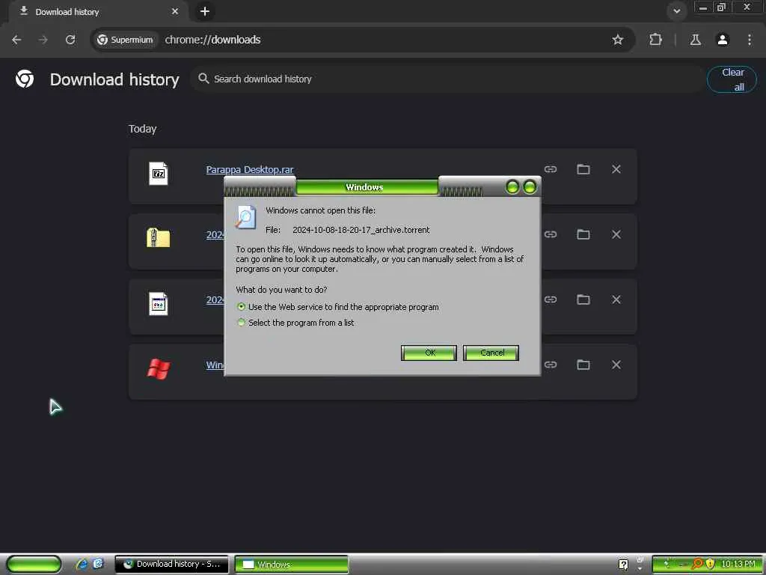The width and height of the screenshot is (766, 575).
Task: Copy download link for Parappa Desktop.rar
Action: (551, 169)
